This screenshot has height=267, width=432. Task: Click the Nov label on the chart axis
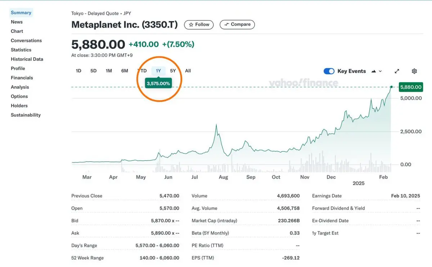tap(305, 177)
